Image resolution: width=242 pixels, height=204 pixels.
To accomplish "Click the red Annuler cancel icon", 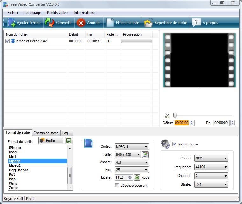I will [81, 23].
